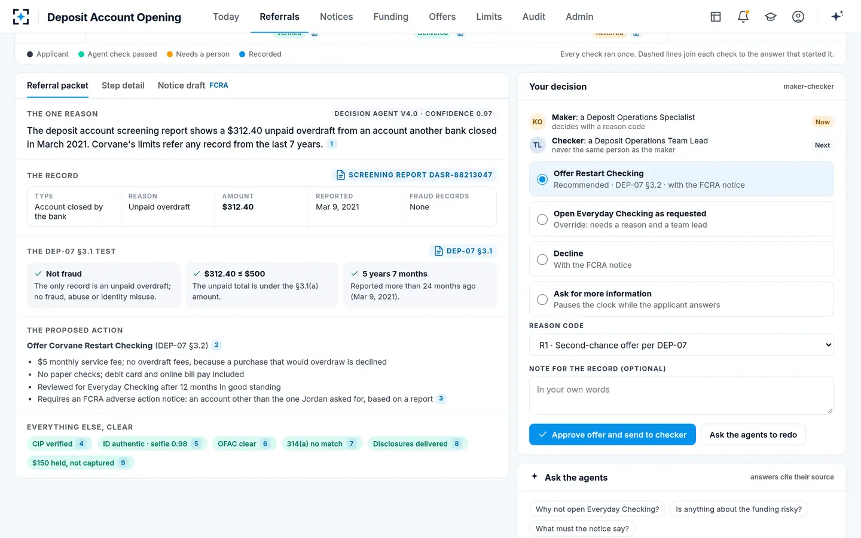Click citation 7 on 314(a) no match
The image size is (861, 538).
point(352,444)
